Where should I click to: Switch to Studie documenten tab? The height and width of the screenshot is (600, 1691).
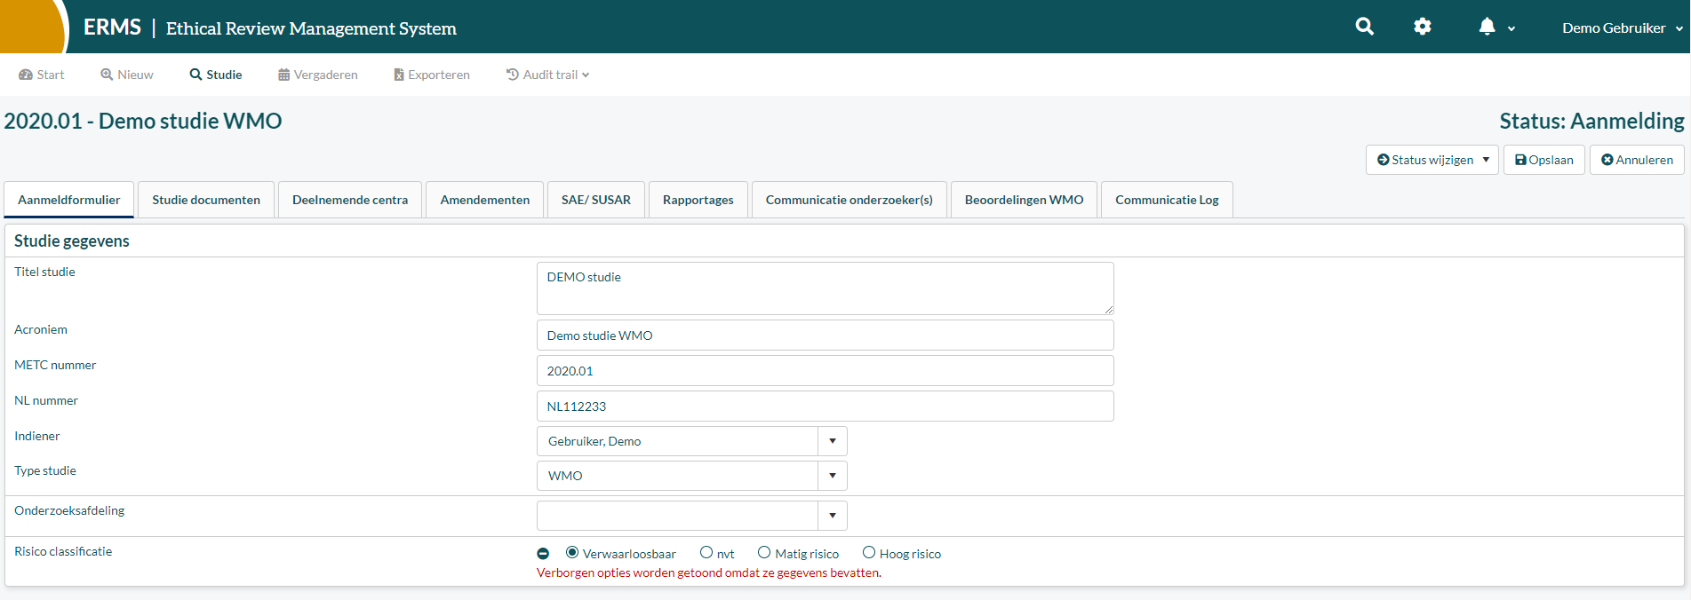point(206,200)
